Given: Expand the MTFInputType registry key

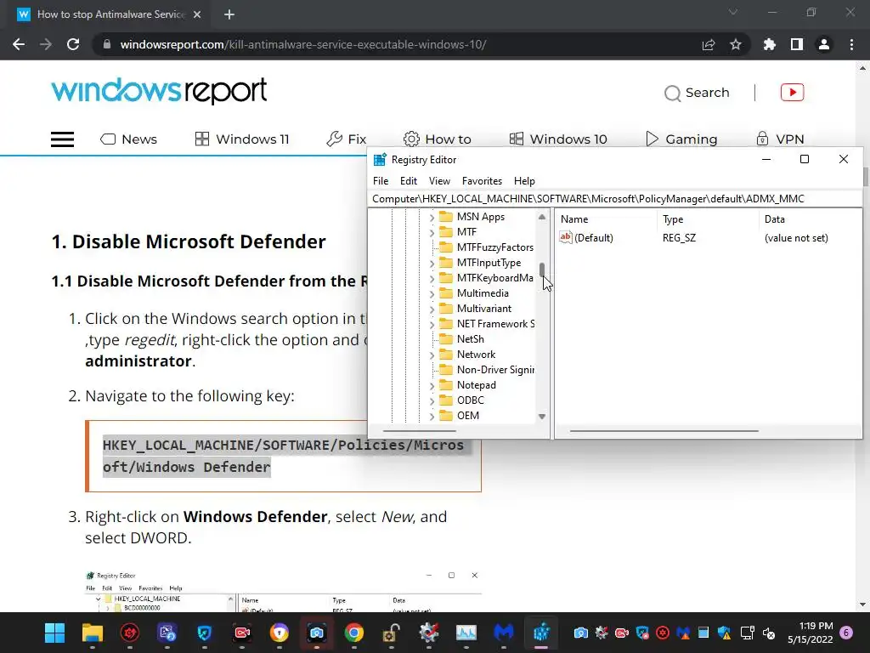Looking at the screenshot, I should coord(432,264).
